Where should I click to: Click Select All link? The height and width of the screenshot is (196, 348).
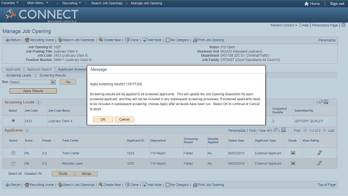(x=15, y=174)
